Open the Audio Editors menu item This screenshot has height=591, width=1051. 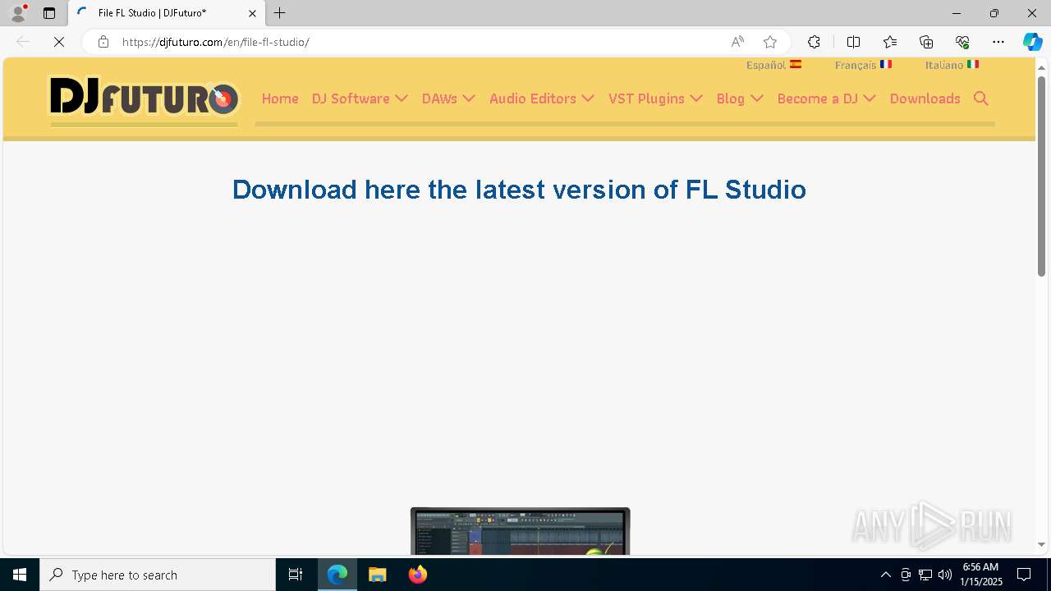point(533,98)
